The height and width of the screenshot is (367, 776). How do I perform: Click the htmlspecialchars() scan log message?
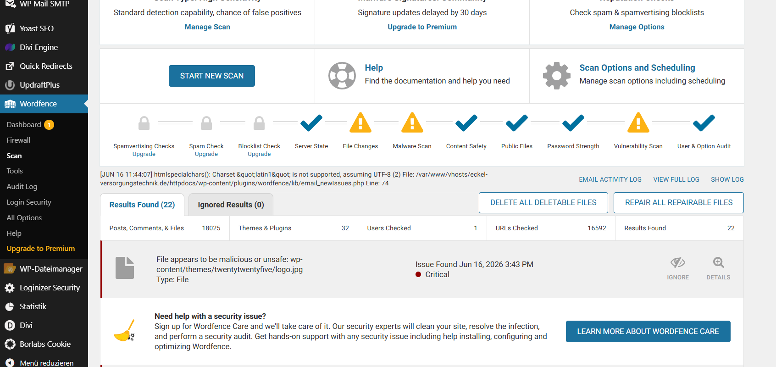(x=294, y=179)
